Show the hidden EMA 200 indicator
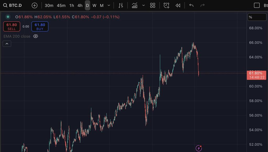Viewport: 268px width, 152px height. click(x=36, y=36)
